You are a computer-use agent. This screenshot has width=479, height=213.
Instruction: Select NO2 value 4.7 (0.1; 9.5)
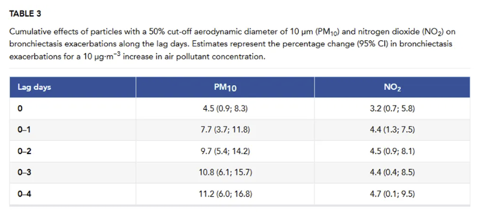tap(392, 194)
